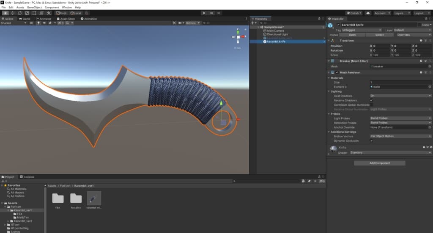Select the Hand tool in the toolbar
The width and height of the screenshot is (433, 233).
5,13
